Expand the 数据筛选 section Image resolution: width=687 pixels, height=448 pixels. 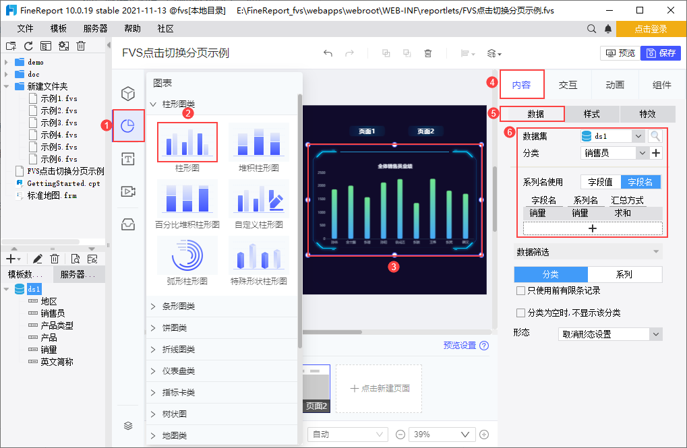(587, 252)
